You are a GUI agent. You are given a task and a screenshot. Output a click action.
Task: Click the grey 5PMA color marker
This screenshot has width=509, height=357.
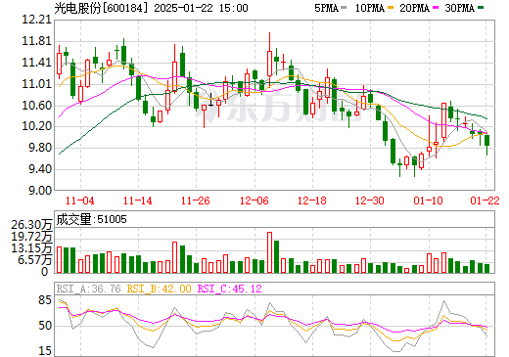(344, 8)
